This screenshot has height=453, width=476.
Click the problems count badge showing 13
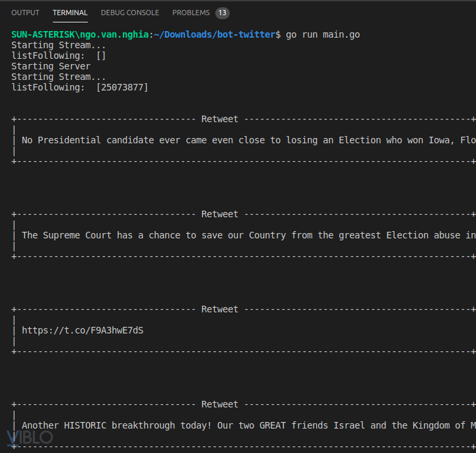point(222,13)
